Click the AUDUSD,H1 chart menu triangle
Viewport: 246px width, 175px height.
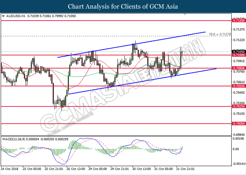tap(3, 16)
